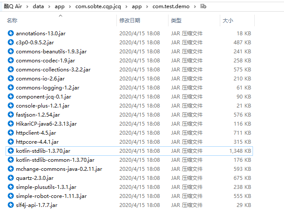Select file name HikariCP-java6-2.3.13.jar
Screen dimensions: 284x216
(x=47, y=124)
